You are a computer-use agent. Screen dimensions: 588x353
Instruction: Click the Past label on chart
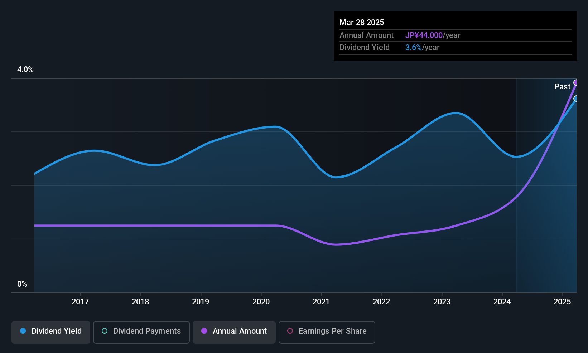point(562,87)
